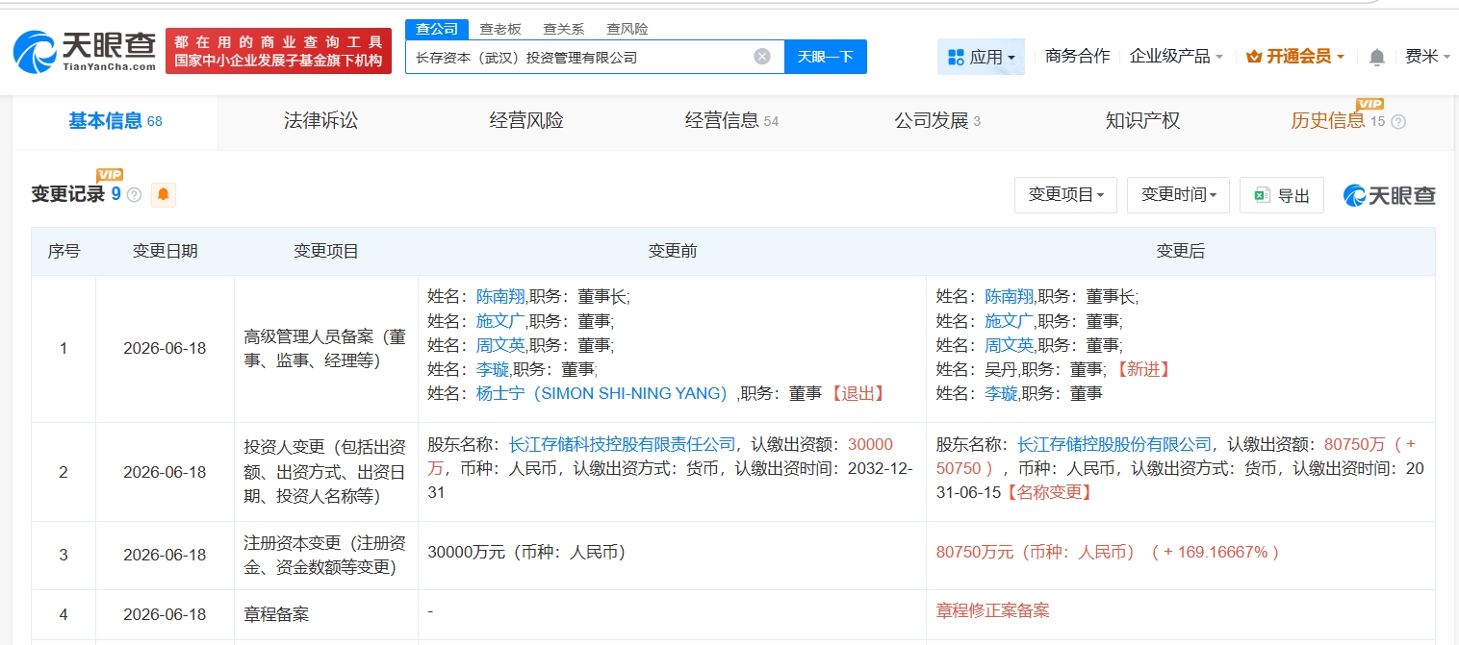Select the 基本信息 tab
This screenshot has width=1459, height=645.
tap(115, 121)
